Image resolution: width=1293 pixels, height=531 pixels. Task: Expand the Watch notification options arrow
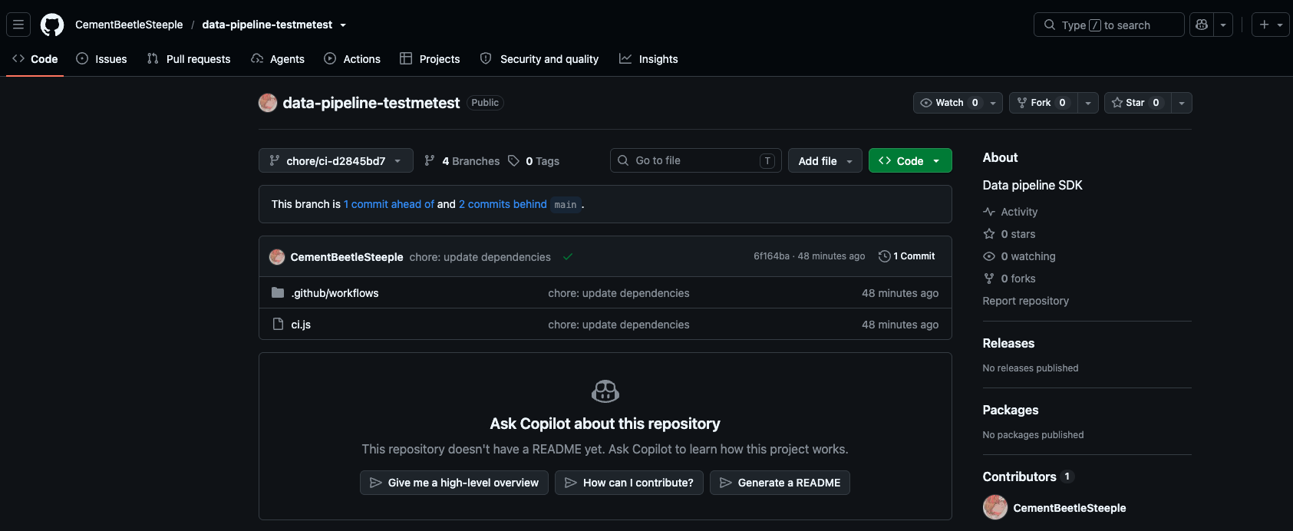click(993, 103)
